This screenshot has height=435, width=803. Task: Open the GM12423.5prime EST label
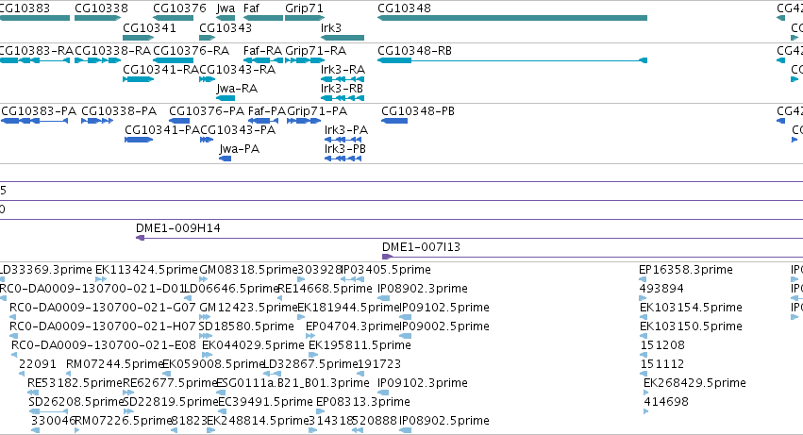[x=248, y=308]
